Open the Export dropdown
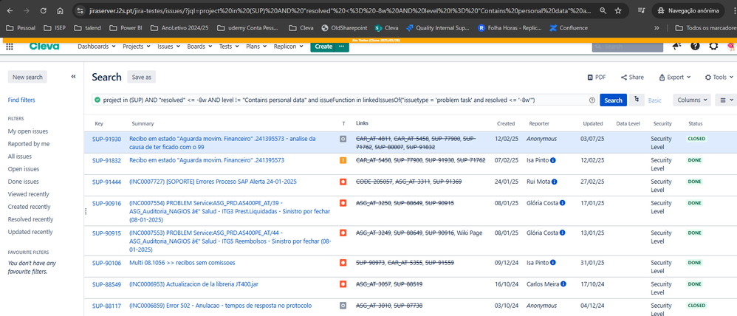Image resolution: width=737 pixels, height=316 pixels. coord(675,77)
